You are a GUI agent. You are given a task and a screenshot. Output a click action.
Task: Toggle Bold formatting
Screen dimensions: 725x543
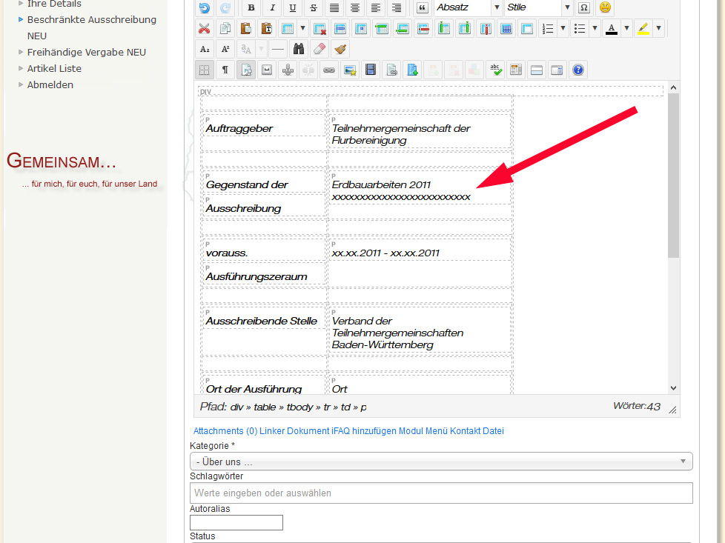point(251,7)
